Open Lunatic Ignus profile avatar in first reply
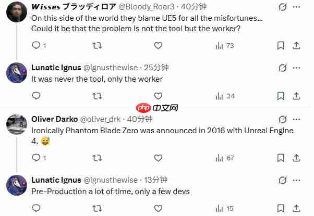 pos(16,73)
